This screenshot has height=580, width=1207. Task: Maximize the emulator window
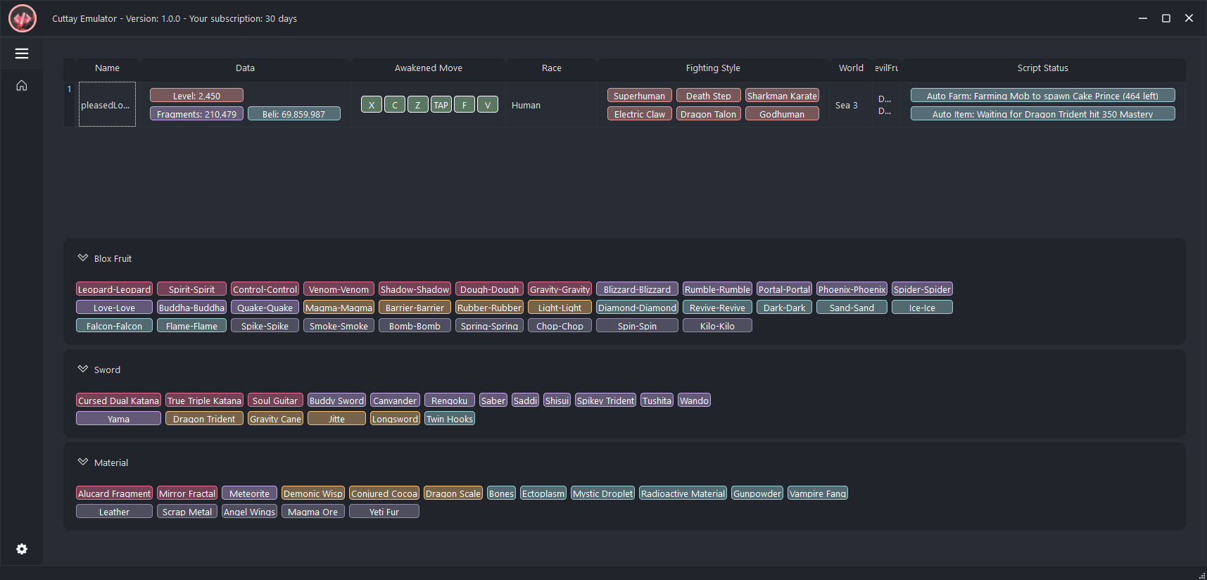click(1165, 18)
